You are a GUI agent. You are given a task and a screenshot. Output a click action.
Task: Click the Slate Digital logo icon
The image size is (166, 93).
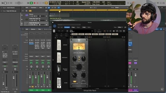54,31
